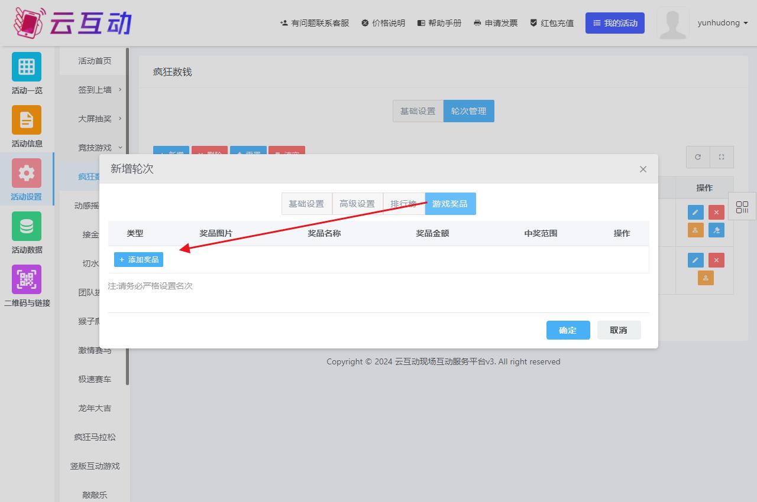Expand the 签到上墙 submenu
The width and height of the screenshot is (757, 502).
click(95, 90)
